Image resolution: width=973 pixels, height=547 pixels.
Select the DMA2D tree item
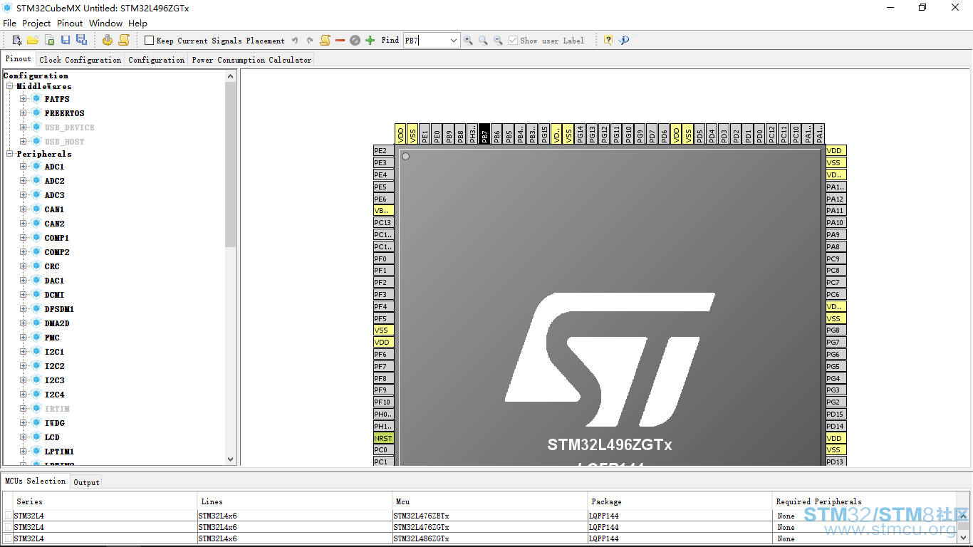[57, 323]
